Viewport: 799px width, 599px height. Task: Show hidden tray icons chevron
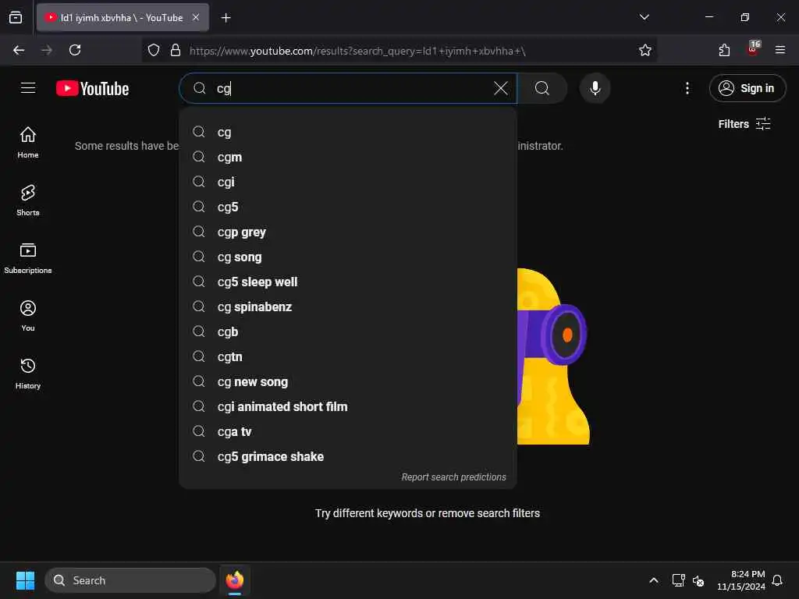tap(653, 580)
